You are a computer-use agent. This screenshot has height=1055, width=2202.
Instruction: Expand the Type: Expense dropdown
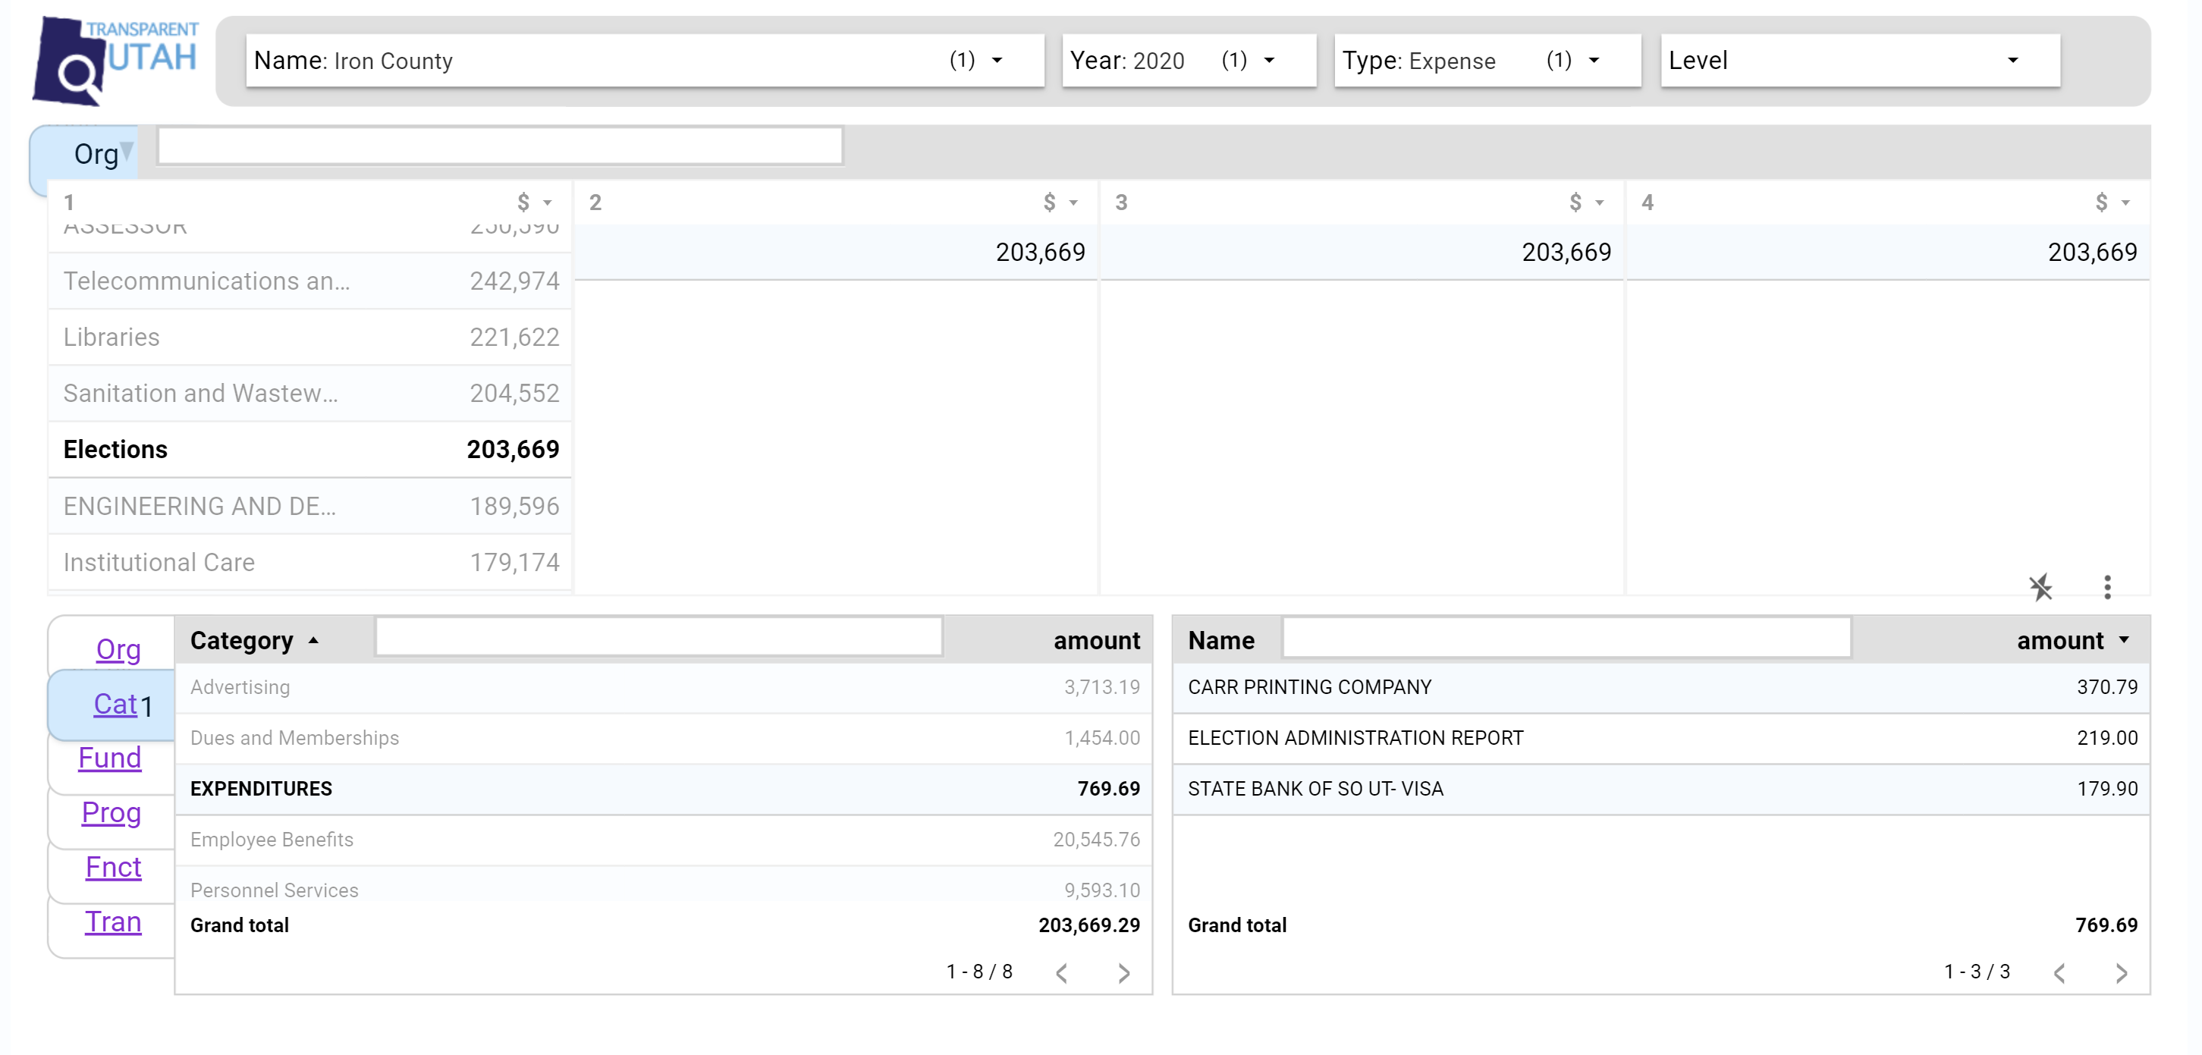tap(1486, 61)
